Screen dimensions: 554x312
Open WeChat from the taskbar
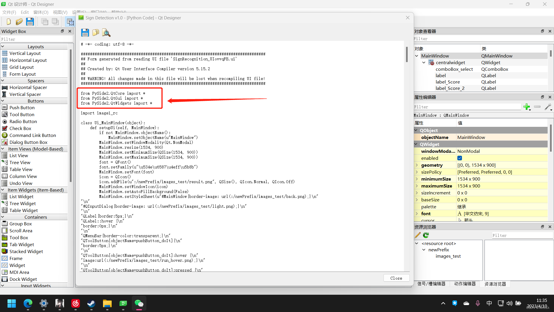point(139,303)
